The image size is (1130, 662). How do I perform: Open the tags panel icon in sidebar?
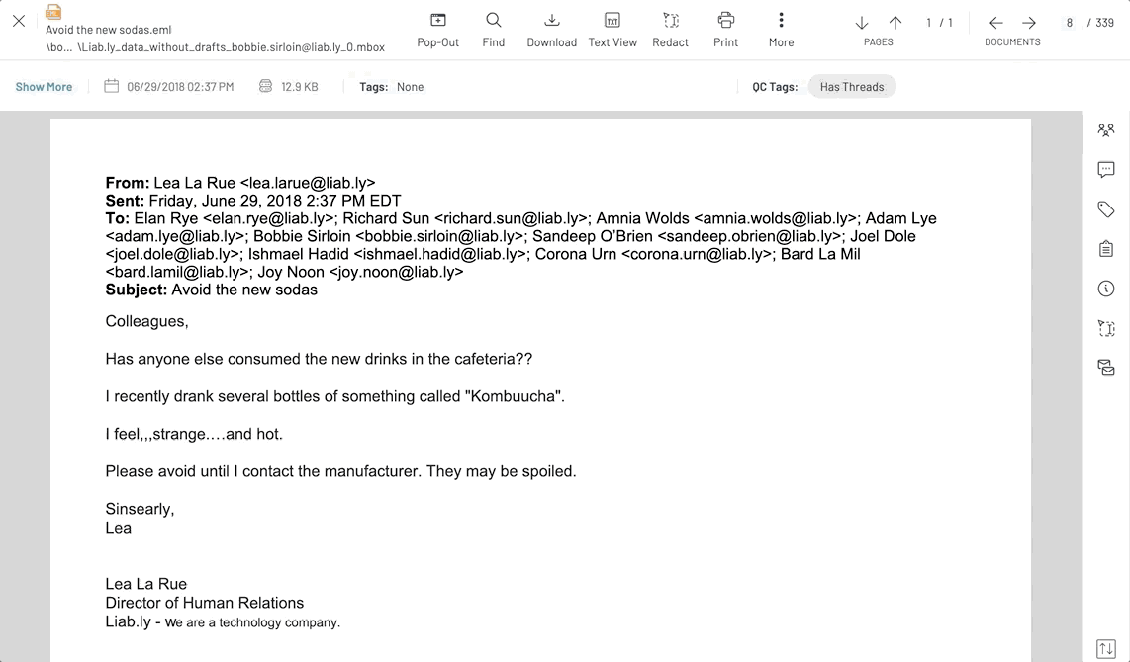tap(1106, 209)
